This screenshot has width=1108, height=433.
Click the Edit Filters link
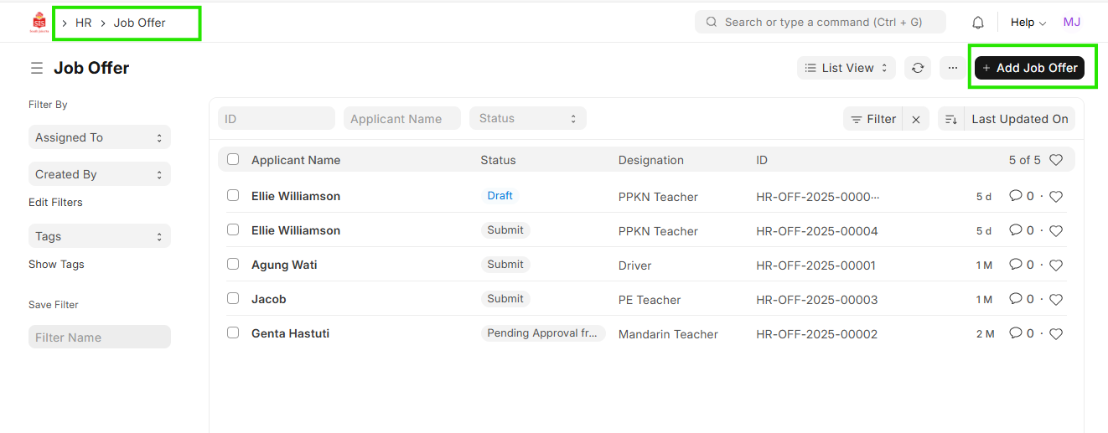coord(55,203)
